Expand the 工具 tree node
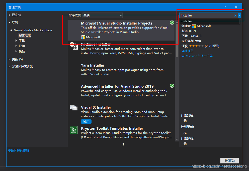The width and height of the screenshot is (249, 171). coord(16,41)
